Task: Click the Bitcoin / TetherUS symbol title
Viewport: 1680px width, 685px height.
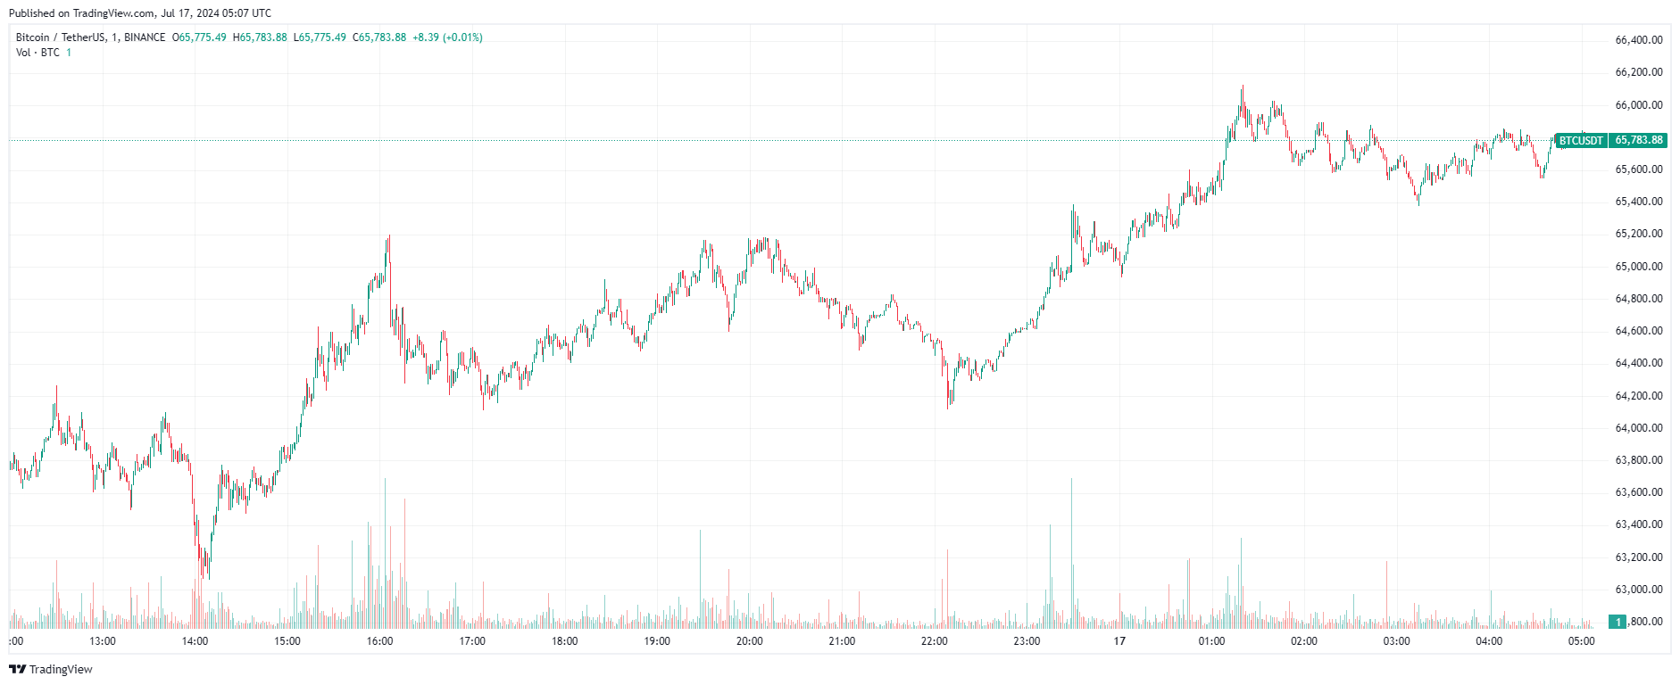Action: [90, 37]
